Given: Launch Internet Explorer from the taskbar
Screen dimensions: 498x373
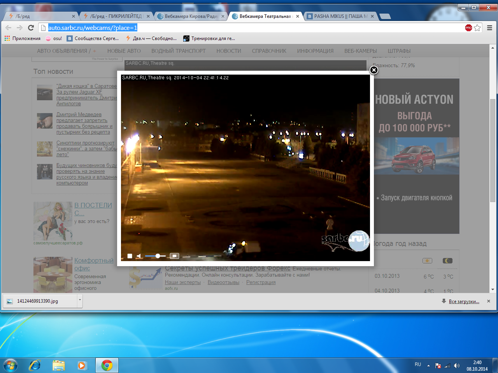Looking at the screenshot, I should [x=35, y=365].
